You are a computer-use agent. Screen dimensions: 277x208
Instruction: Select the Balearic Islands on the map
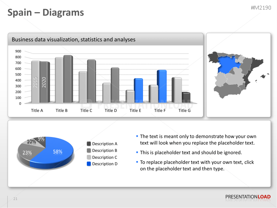(263, 76)
